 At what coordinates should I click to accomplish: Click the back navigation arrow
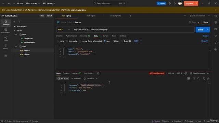[x=9, y=3]
